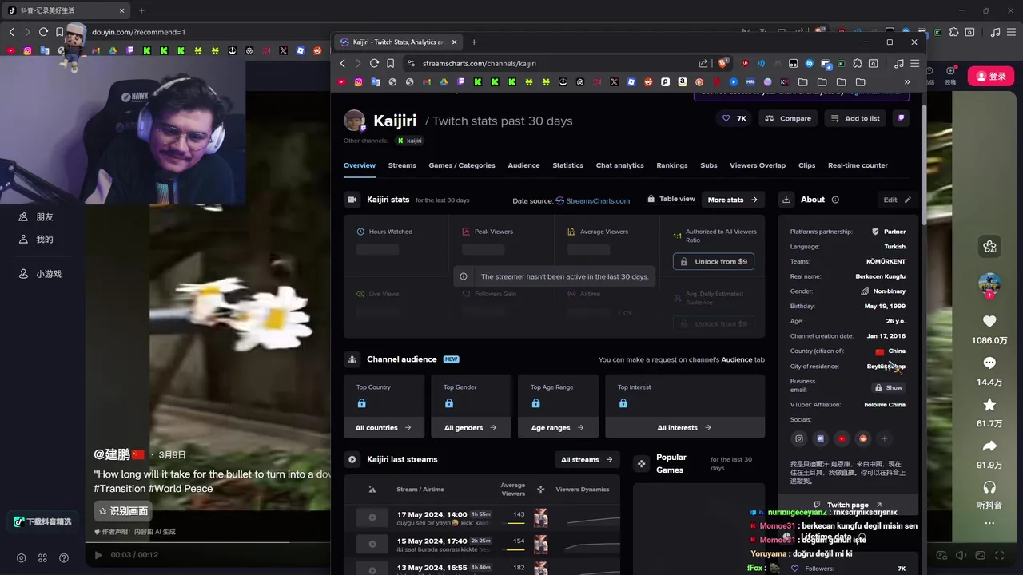
Task: Open the uBlock extension icon in front window
Action: [746, 63]
